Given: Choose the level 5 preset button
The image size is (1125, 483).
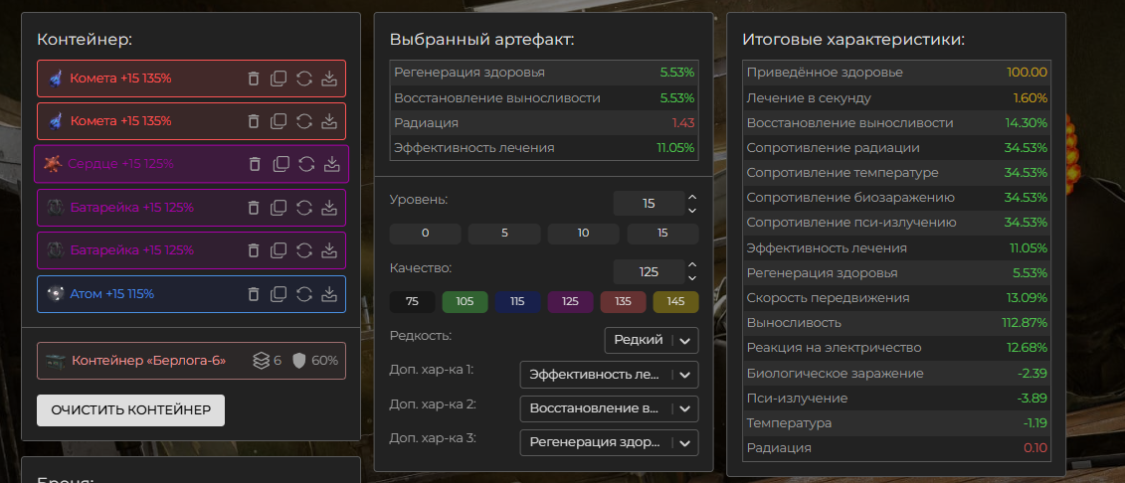Looking at the screenshot, I should 504,234.
